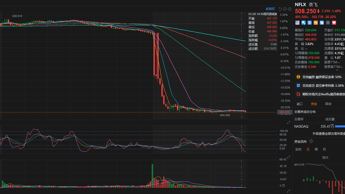Click the 成交额 219.759万 tooltip value
The image size is (345, 194).
(270, 49)
